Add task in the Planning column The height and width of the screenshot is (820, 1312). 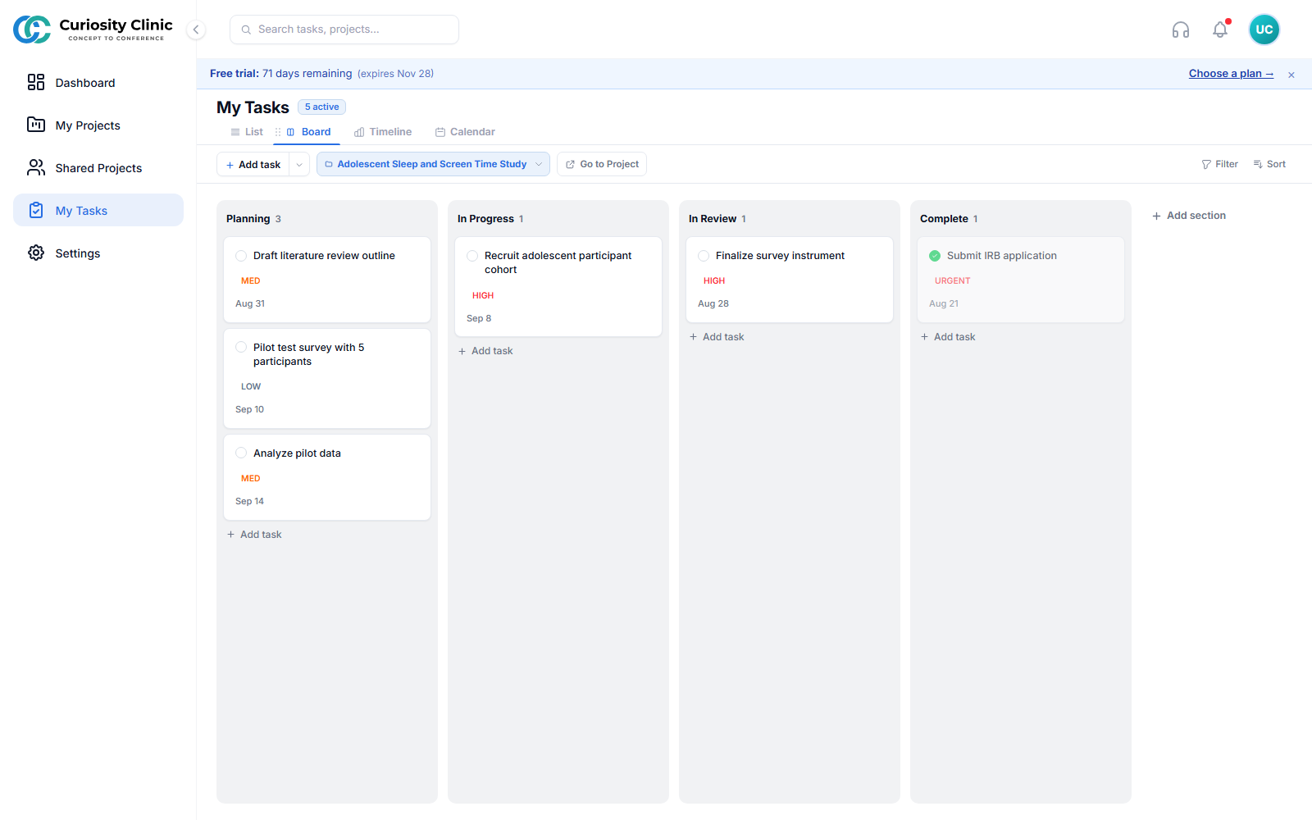click(254, 535)
